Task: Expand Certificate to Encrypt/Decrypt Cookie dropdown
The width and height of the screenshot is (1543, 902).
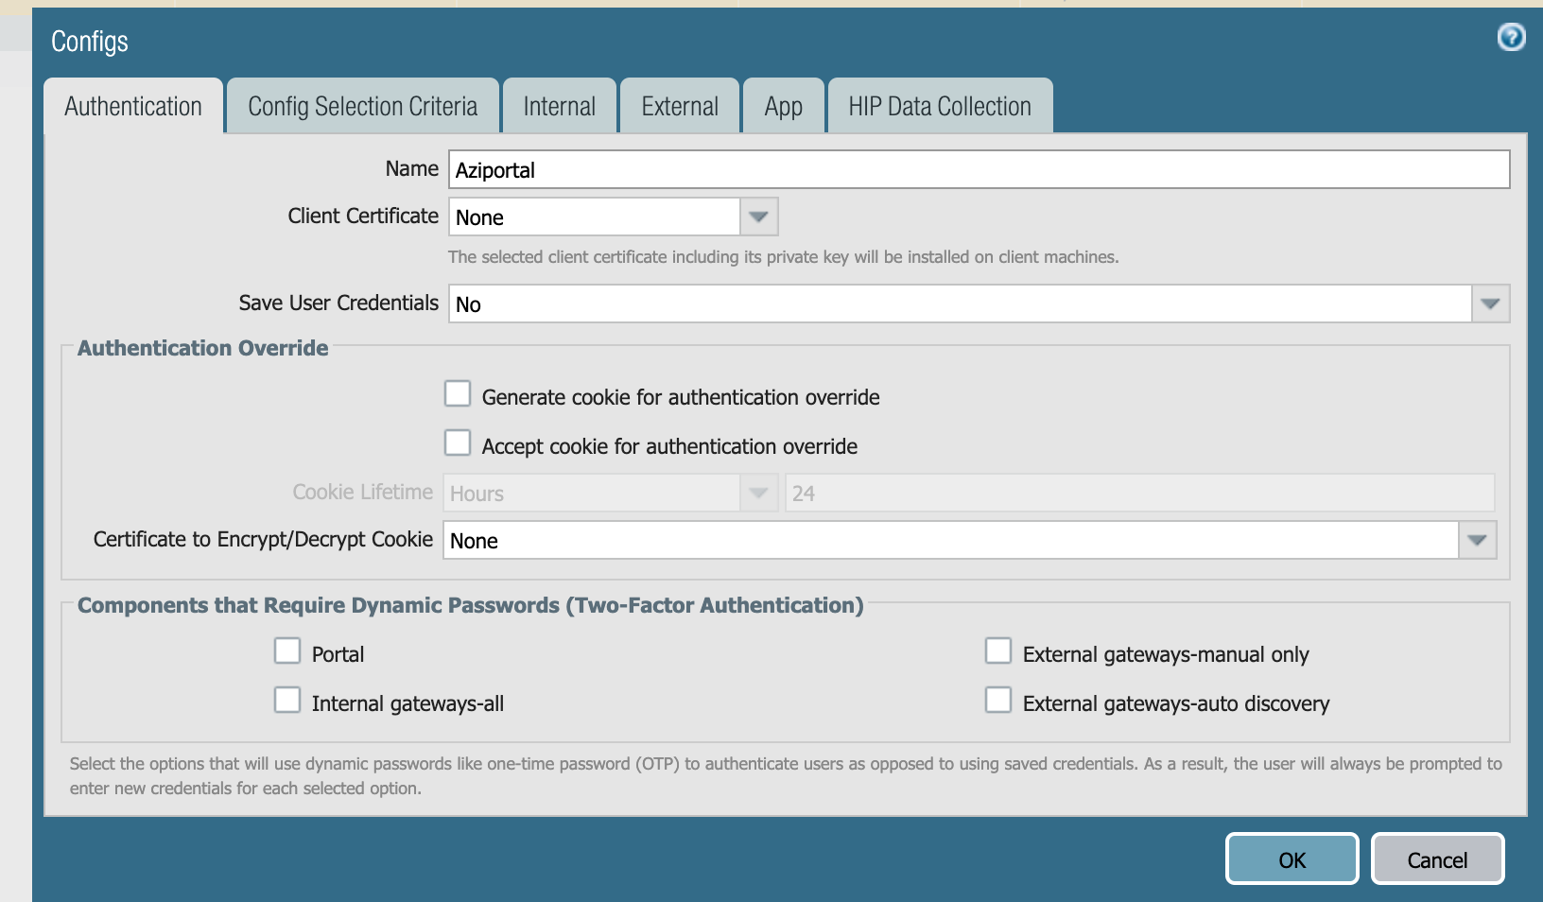Action: click(x=1477, y=540)
